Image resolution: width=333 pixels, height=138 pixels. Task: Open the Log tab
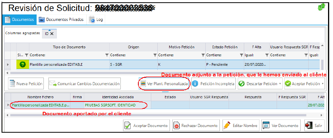(96, 19)
